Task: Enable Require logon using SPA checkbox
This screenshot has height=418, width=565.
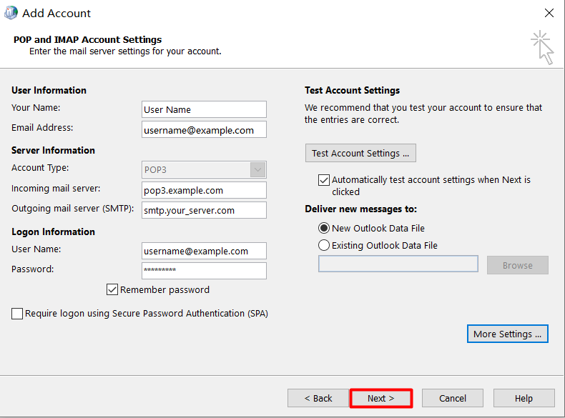Action: pyautogui.click(x=17, y=314)
